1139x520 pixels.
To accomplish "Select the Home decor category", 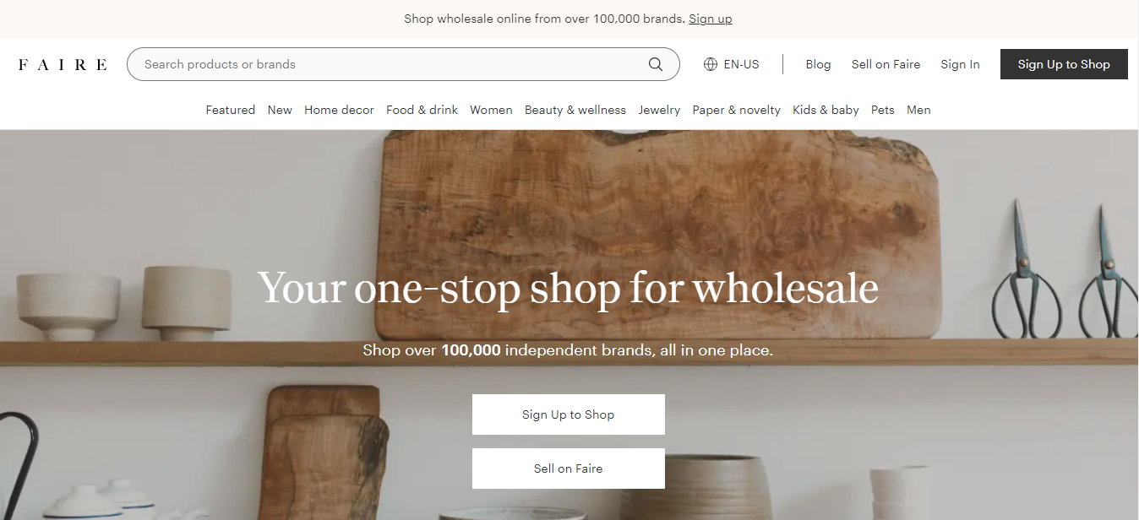I will coord(339,110).
